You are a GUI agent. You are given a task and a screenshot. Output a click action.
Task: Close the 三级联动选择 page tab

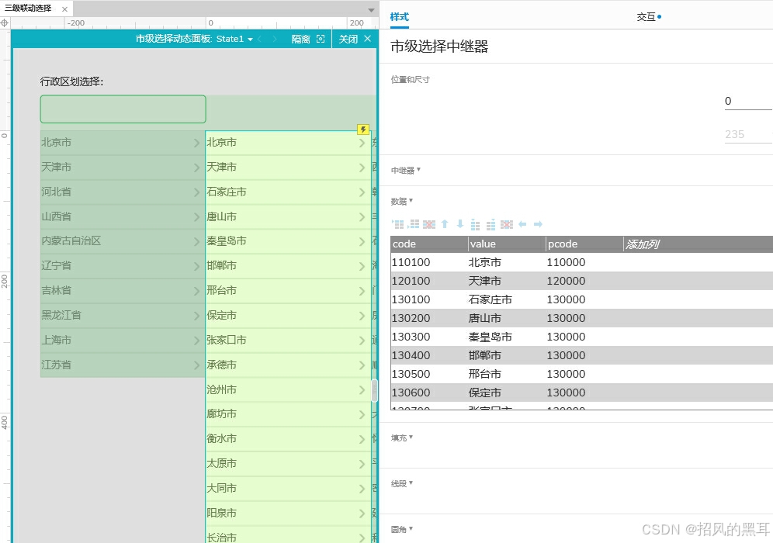click(64, 9)
